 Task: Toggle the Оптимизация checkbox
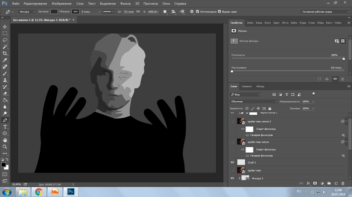[x=198, y=12]
